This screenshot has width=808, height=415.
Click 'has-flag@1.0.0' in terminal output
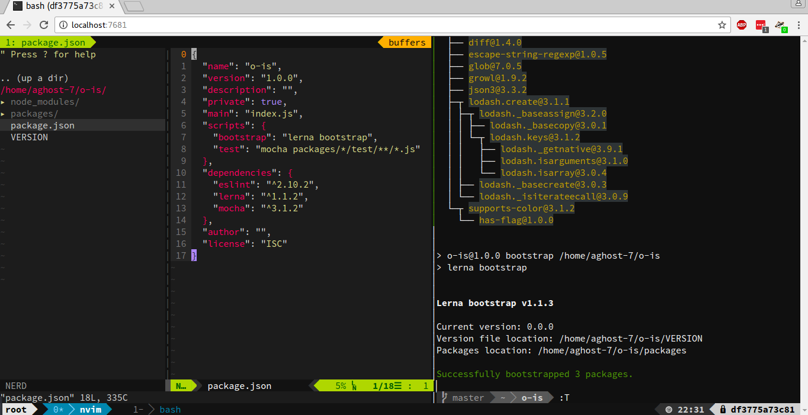click(516, 220)
